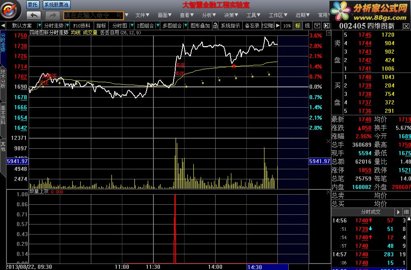Open the 决策 menu
The width and height of the screenshot is (411, 270).
[231, 15]
